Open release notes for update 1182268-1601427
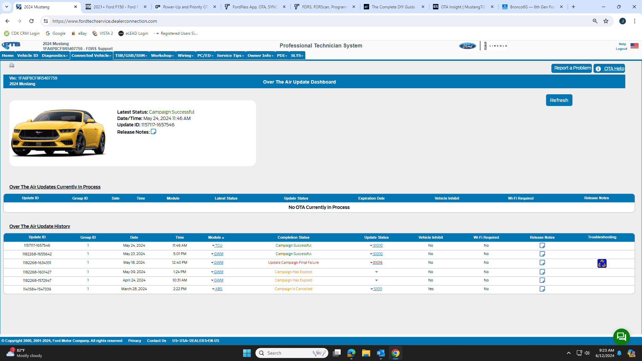 click(542, 272)
